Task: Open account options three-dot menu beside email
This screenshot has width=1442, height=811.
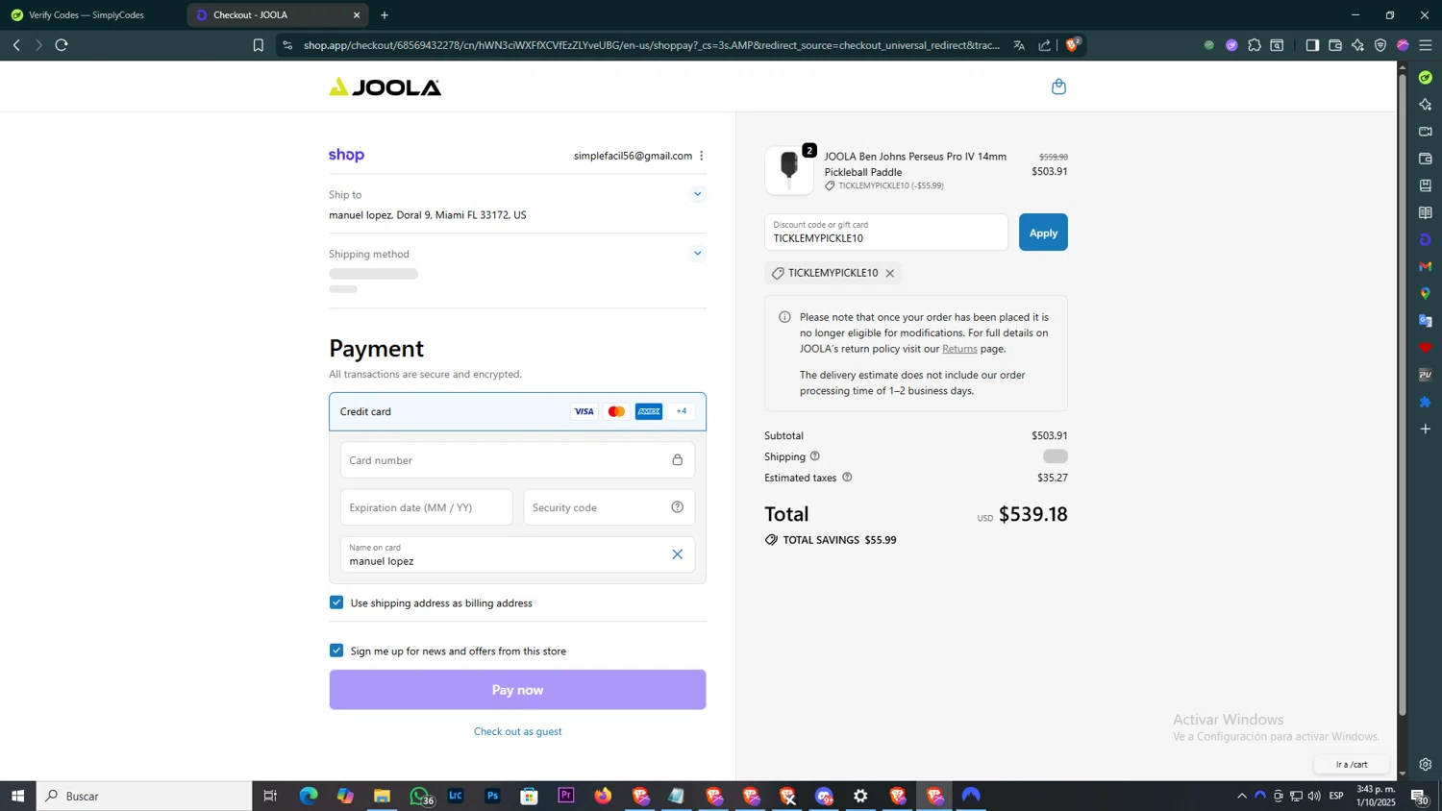Action: point(701,156)
